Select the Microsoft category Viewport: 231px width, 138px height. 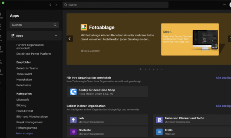pos(22,100)
